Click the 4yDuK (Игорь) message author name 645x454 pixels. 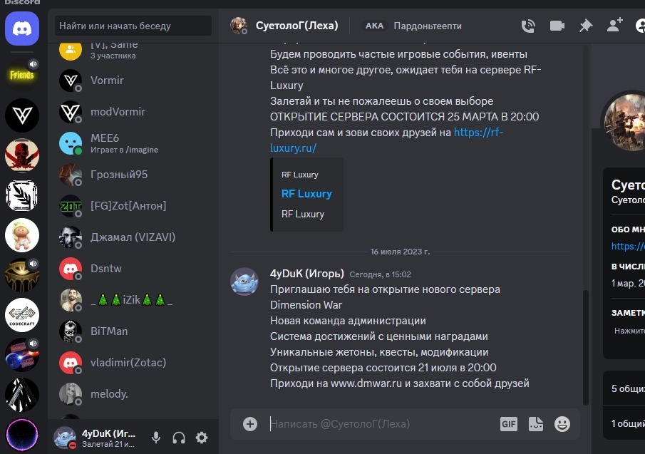tap(307, 274)
